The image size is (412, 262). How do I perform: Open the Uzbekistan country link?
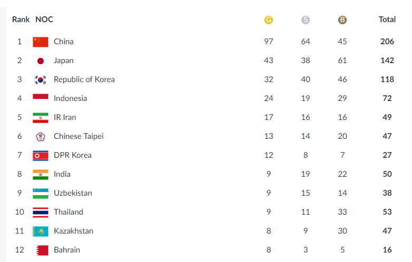pyautogui.click(x=73, y=193)
